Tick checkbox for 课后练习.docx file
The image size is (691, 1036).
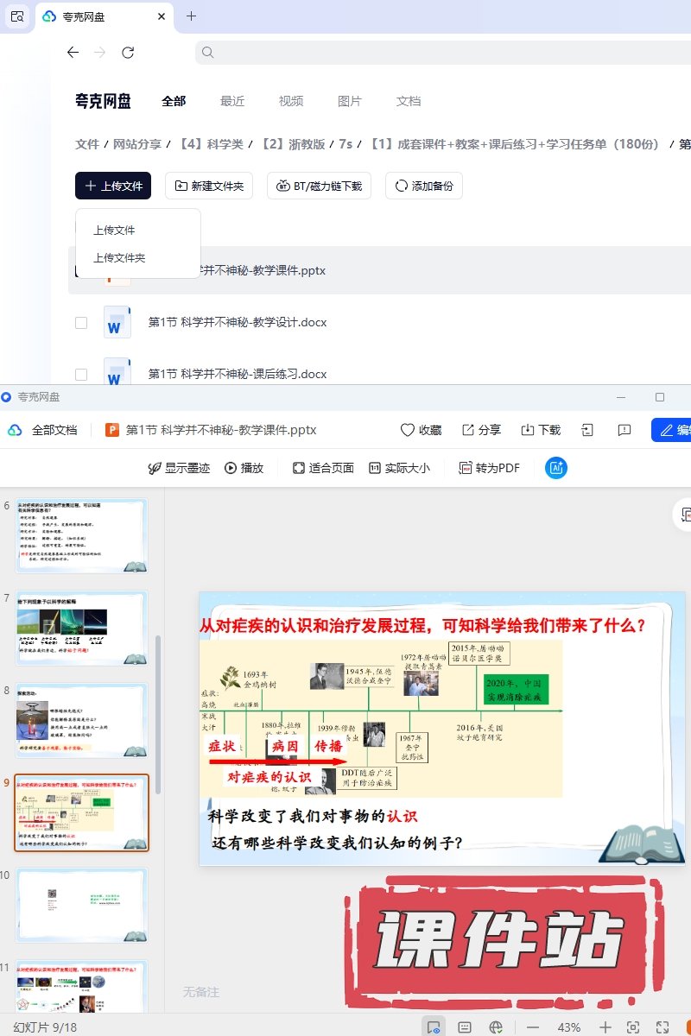click(81, 375)
